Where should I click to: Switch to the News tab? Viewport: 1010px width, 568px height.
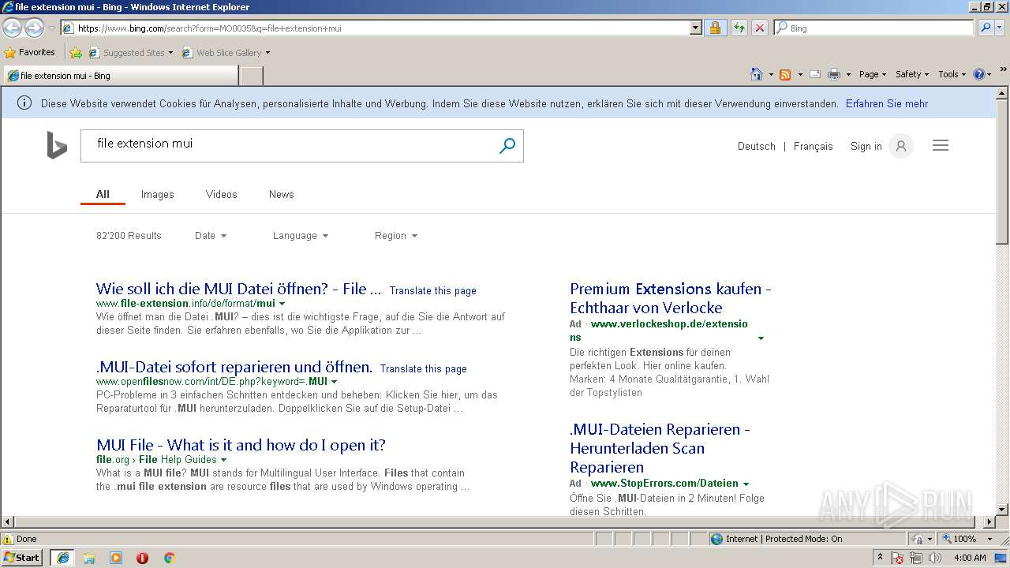click(x=281, y=194)
